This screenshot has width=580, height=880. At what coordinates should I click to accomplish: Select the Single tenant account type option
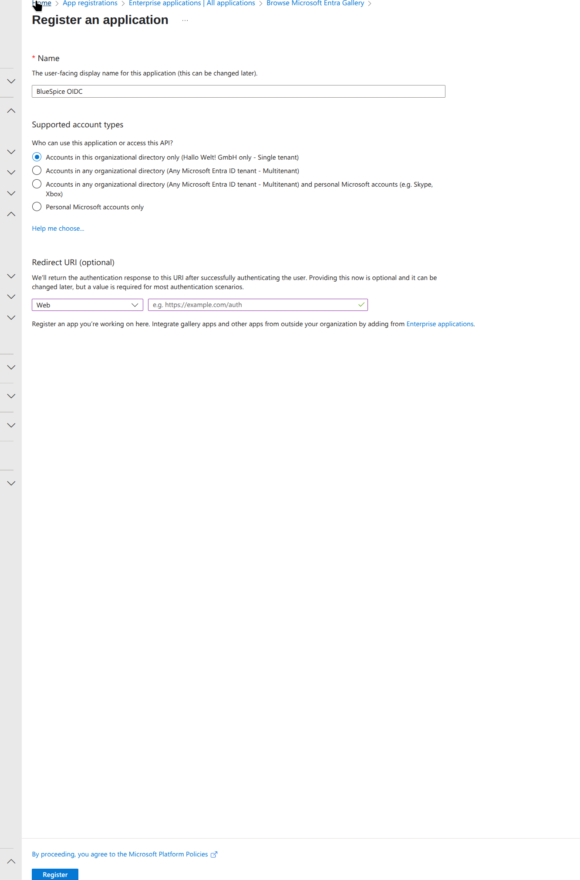point(37,157)
